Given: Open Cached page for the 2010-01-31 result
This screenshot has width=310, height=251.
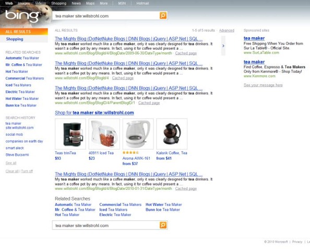Looking at the screenshot, I should (186, 189).
